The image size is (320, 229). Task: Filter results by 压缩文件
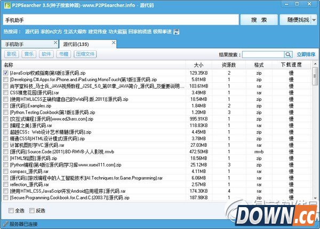pyautogui.click(x=85, y=54)
